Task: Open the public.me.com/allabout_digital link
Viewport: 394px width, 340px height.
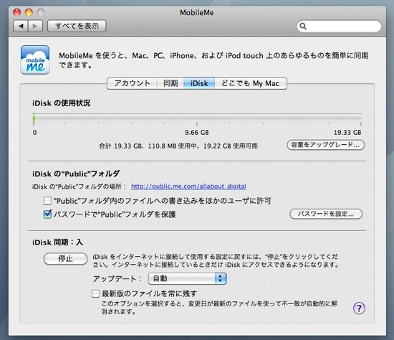Action: [x=188, y=186]
